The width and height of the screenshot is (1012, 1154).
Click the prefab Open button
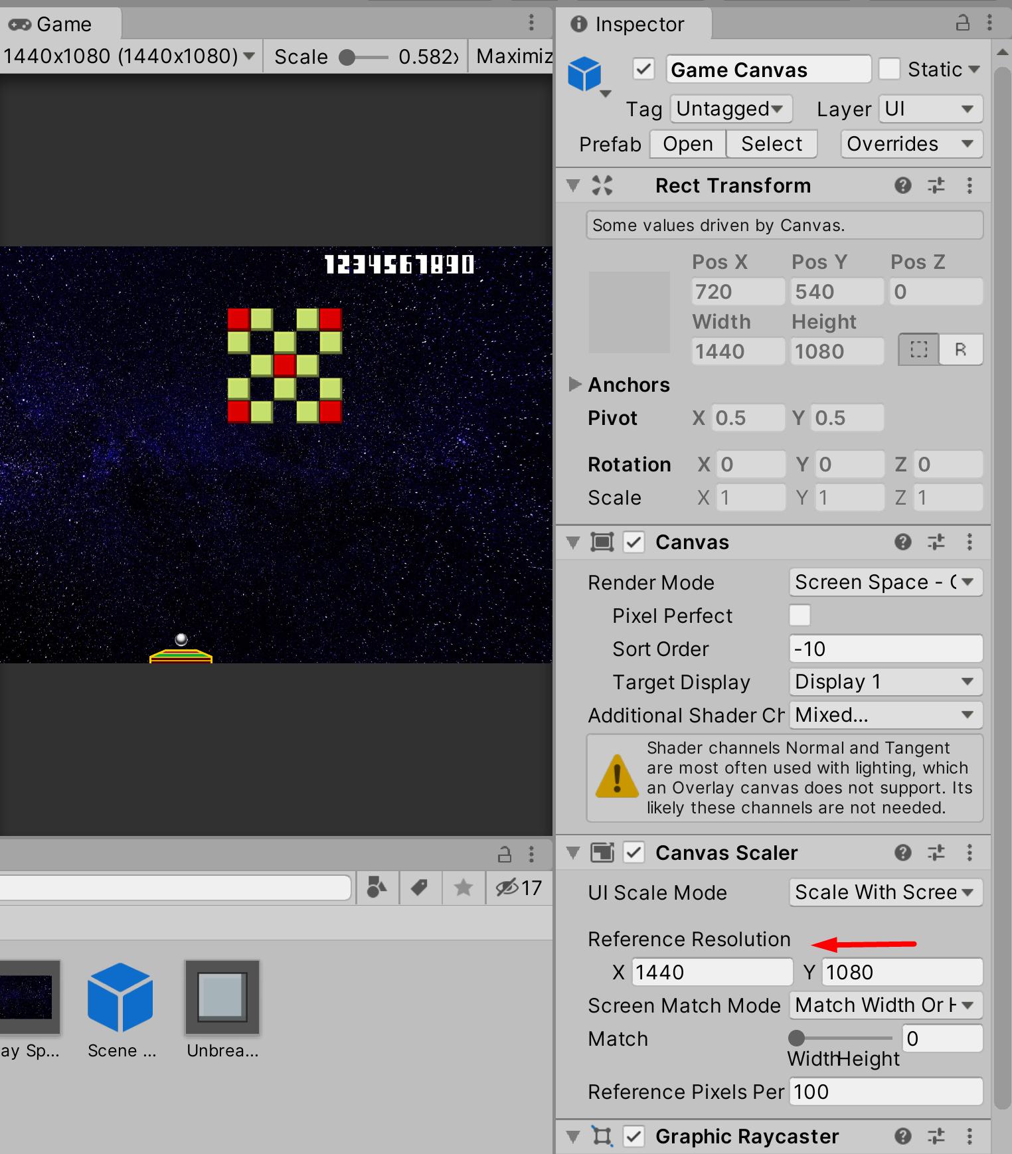click(x=688, y=143)
